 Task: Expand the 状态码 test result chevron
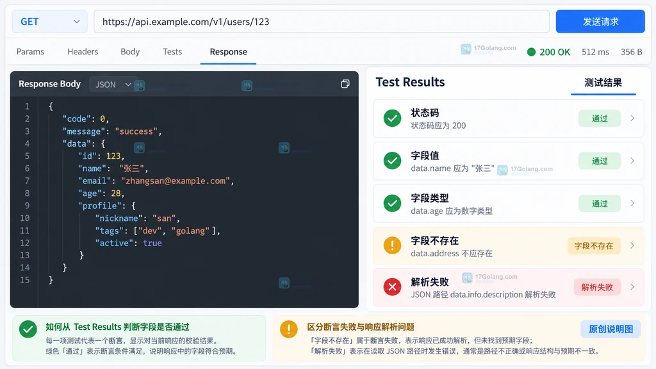click(x=632, y=119)
